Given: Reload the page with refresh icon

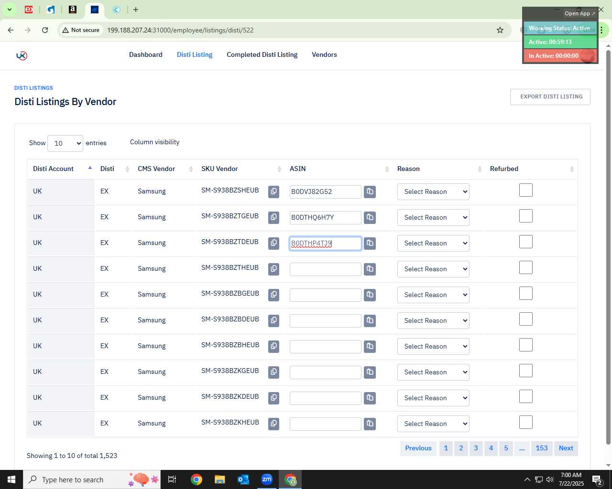Looking at the screenshot, I should 45,30.
